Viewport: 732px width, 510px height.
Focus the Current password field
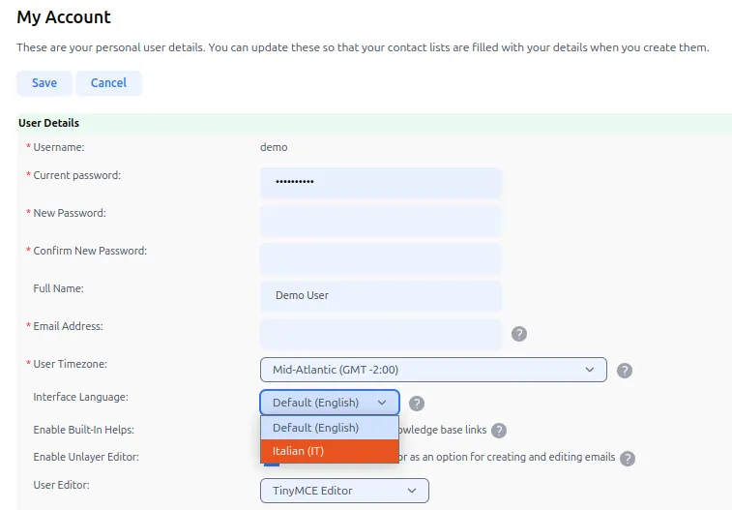point(380,183)
